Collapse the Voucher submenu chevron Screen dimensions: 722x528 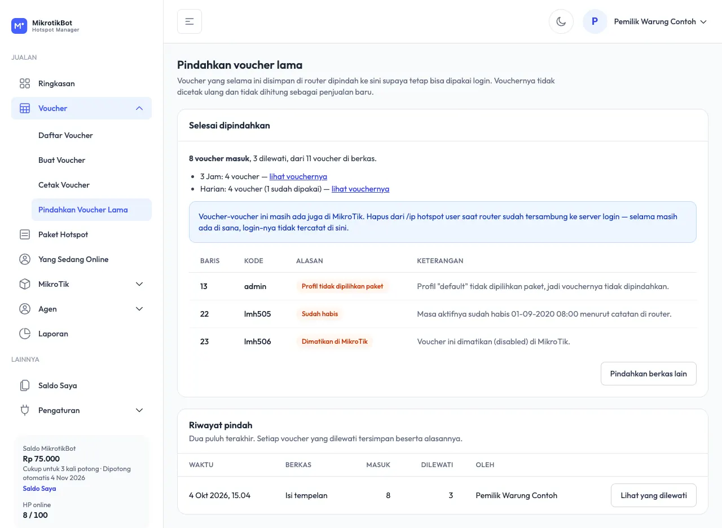(x=139, y=108)
